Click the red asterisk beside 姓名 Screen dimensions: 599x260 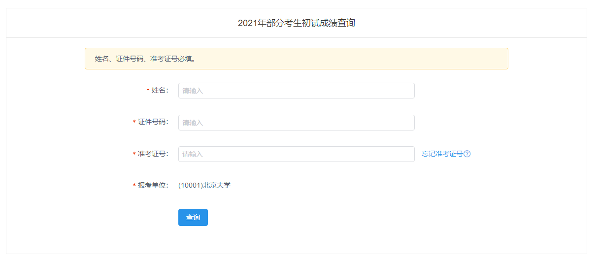148,91
